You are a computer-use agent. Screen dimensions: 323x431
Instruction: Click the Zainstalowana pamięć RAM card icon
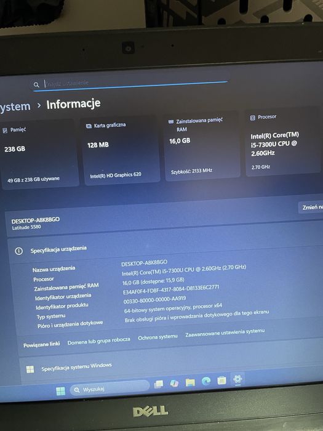tap(171, 121)
